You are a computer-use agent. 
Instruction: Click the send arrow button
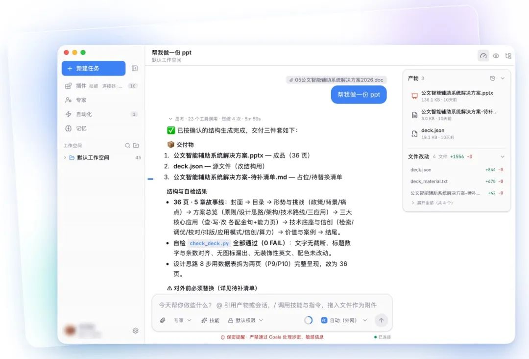click(381, 320)
